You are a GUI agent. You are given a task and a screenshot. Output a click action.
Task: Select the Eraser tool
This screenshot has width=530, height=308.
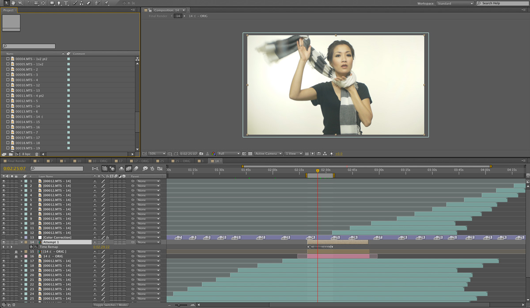(x=88, y=3)
